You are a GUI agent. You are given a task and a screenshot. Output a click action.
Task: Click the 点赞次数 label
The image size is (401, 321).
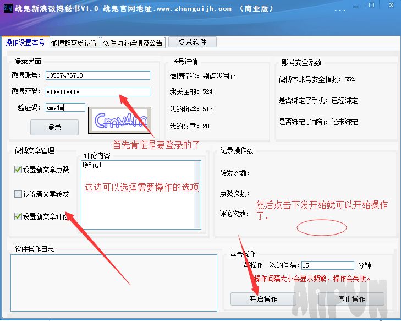click(x=234, y=193)
